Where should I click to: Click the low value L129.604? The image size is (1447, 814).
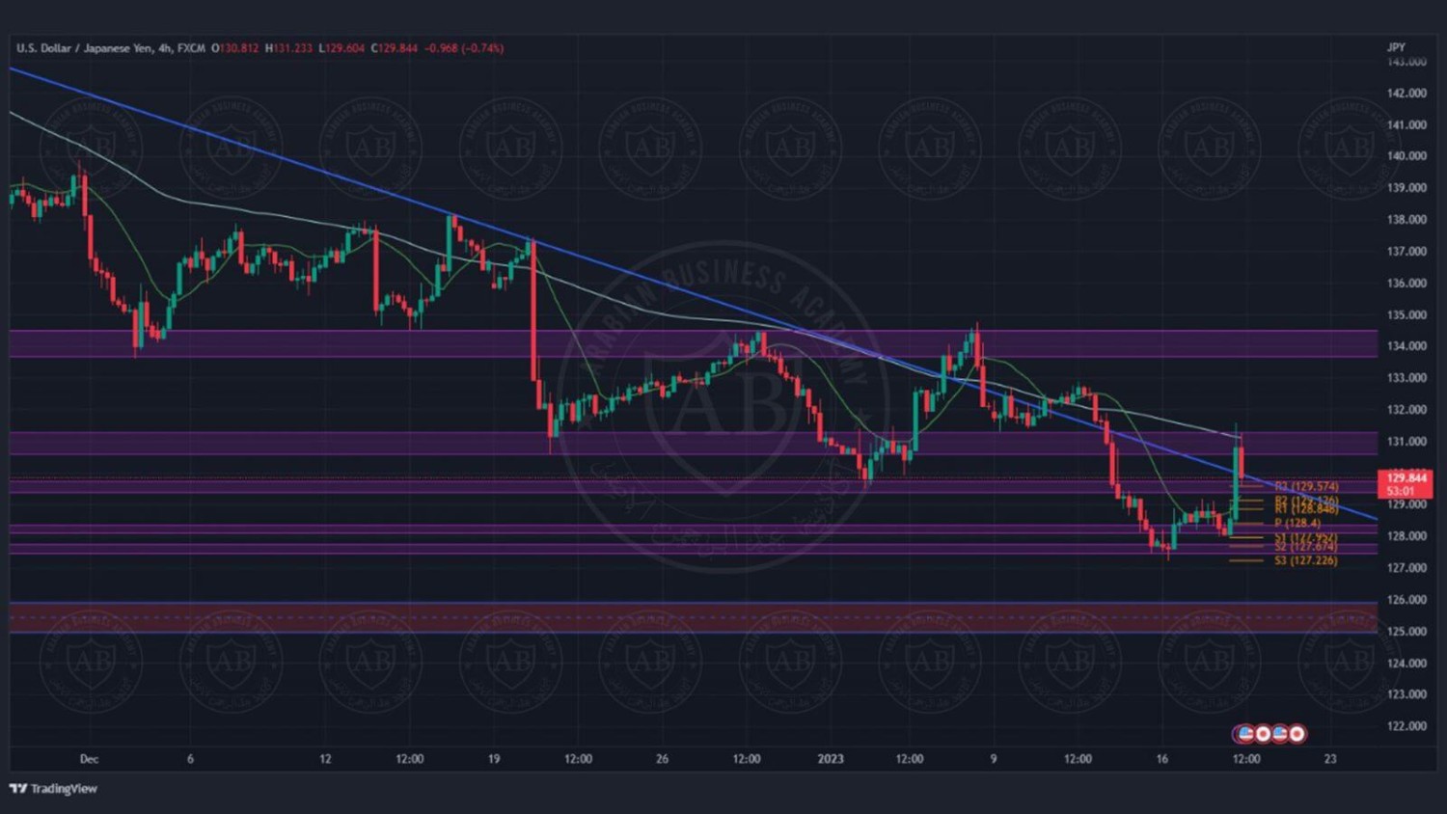[x=341, y=47]
